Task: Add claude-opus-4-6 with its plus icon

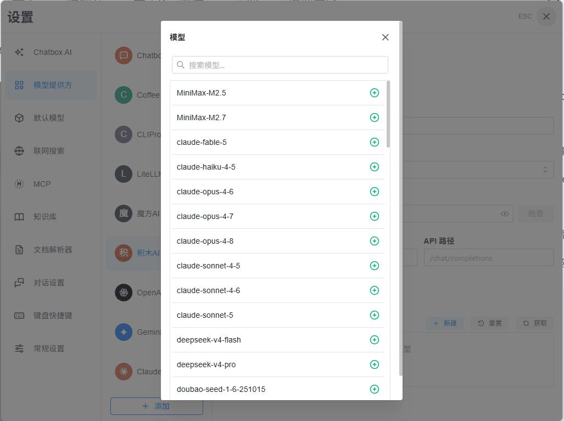Action: point(375,192)
